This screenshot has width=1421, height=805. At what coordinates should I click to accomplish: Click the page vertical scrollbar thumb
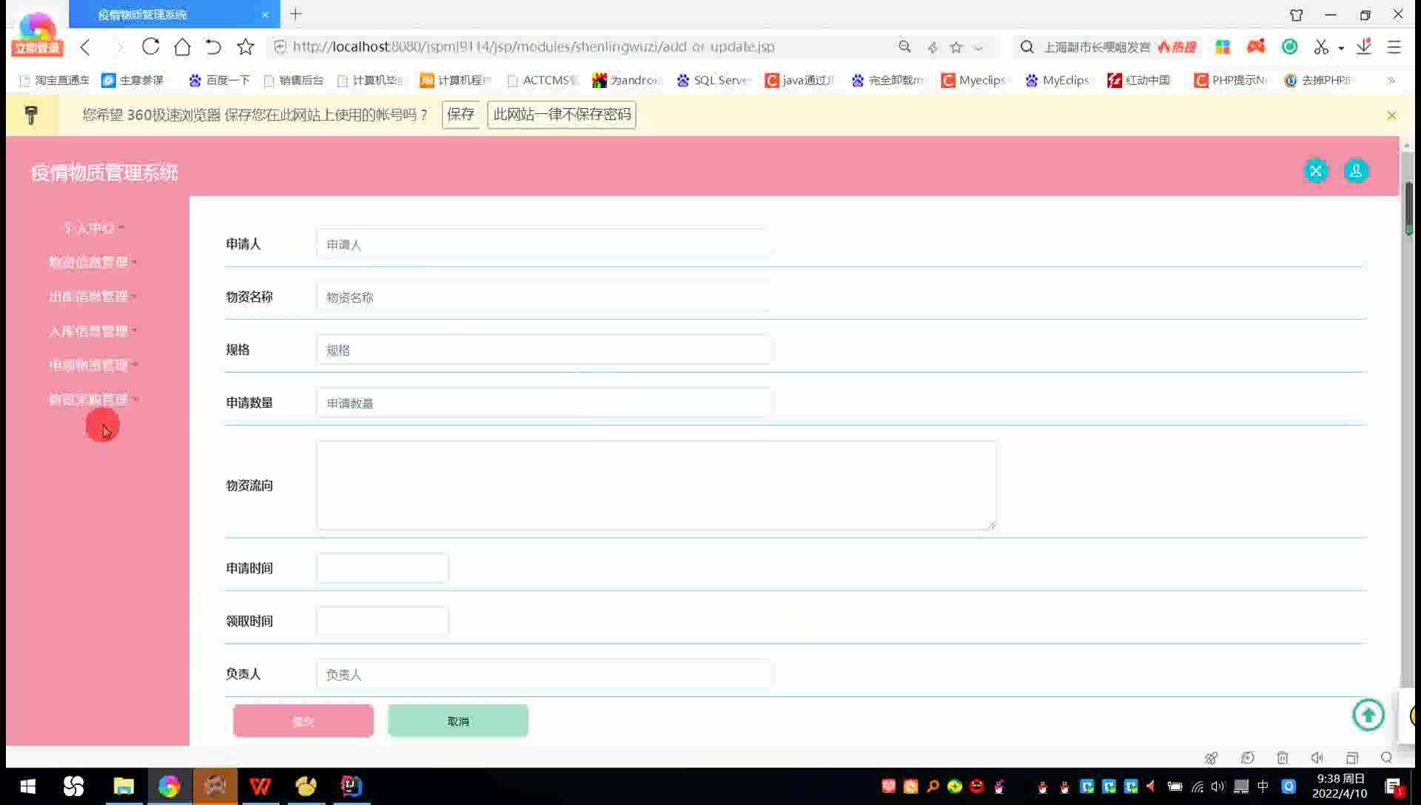pyautogui.click(x=1408, y=207)
